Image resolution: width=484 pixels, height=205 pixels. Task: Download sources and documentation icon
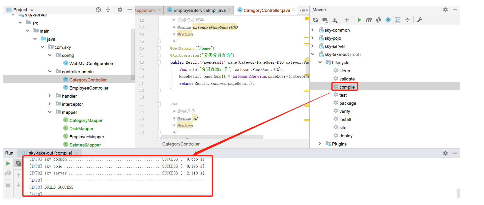(x=335, y=20)
